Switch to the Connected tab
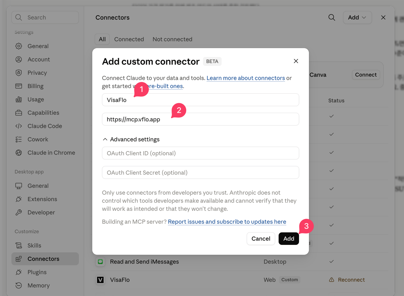The width and height of the screenshot is (404, 296). click(x=129, y=39)
